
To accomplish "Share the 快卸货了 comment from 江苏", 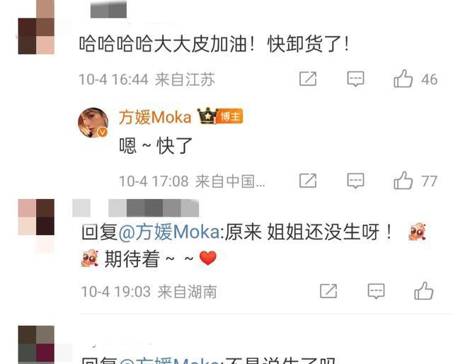I will click(308, 79).
